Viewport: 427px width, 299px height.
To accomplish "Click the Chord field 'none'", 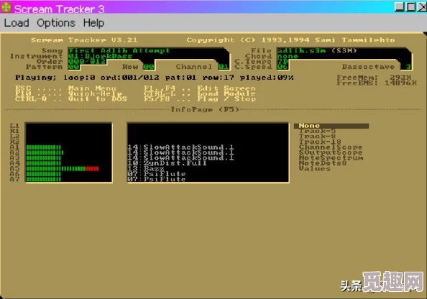I will pos(288,56).
